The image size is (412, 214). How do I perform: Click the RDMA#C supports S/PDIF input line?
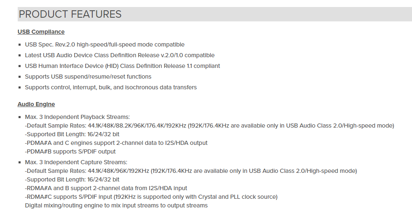pos(151,197)
